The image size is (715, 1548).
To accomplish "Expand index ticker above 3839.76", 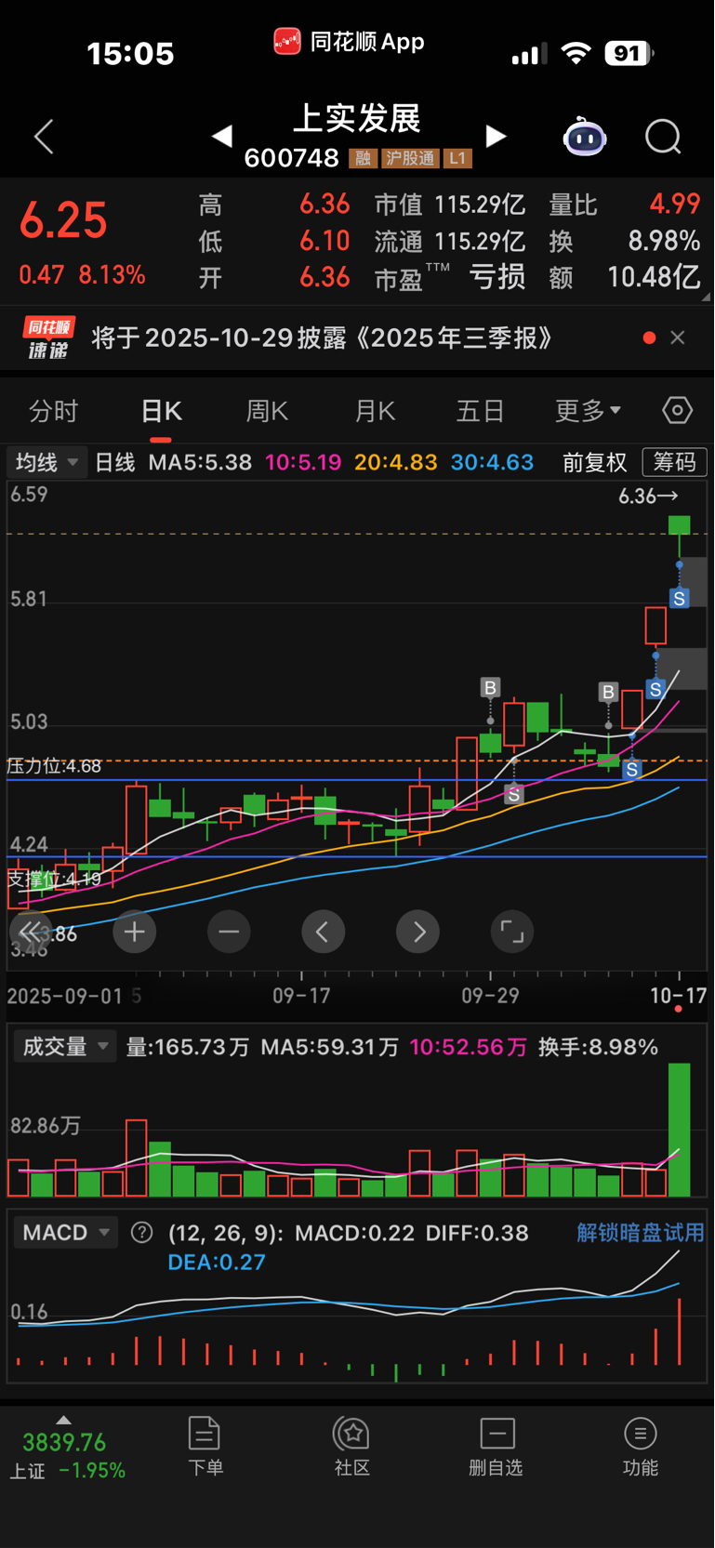I will 63,1420.
